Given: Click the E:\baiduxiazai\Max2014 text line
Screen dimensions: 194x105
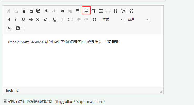Looking at the screenshot, I should click(x=63, y=42).
